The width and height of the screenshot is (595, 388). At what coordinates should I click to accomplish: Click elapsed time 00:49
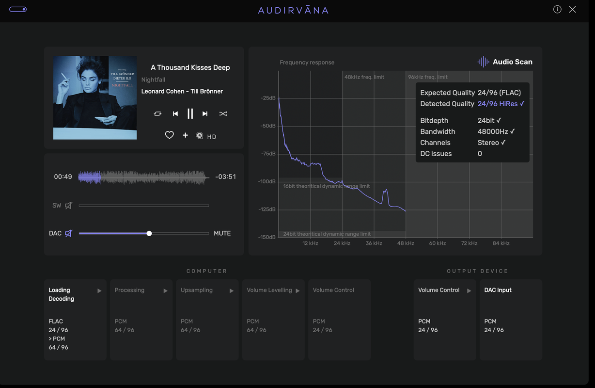63,177
